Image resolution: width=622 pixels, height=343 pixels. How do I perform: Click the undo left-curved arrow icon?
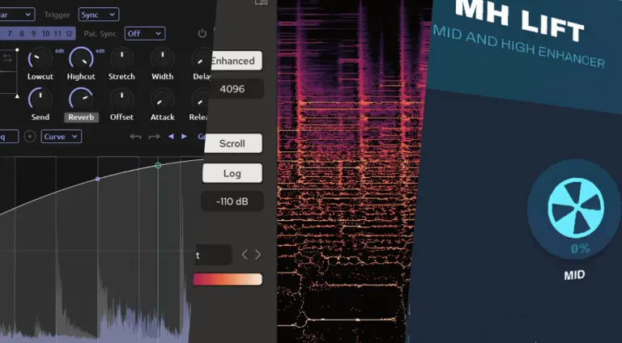click(136, 137)
